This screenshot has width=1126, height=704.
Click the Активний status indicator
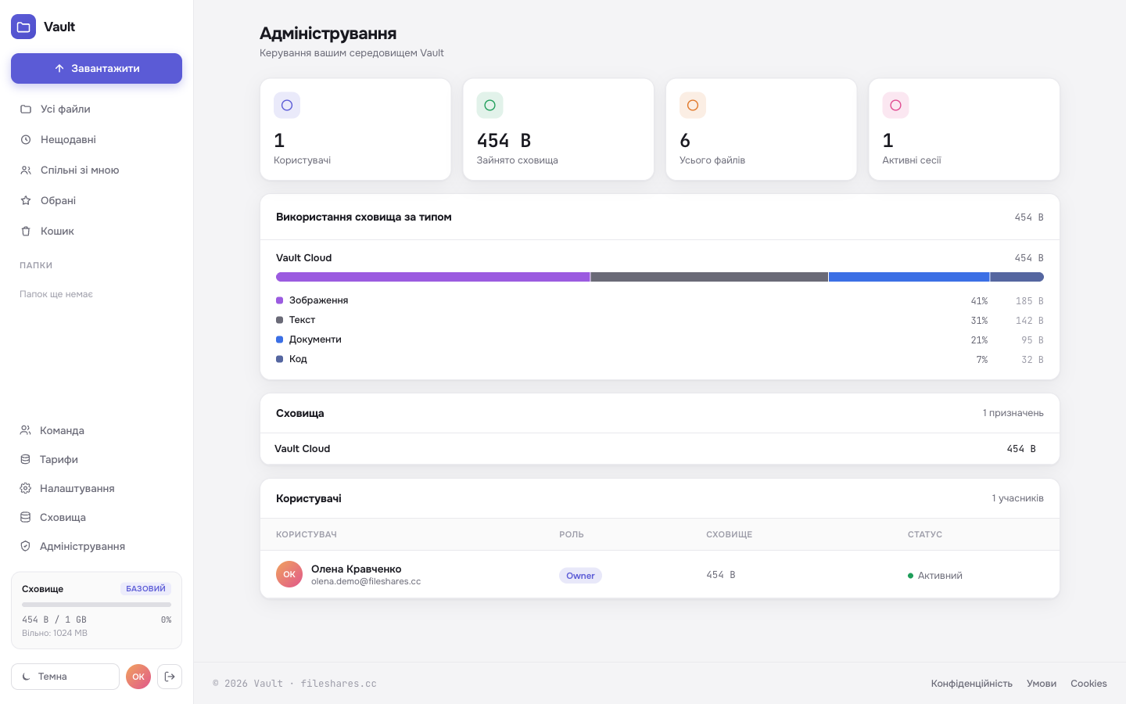935,575
